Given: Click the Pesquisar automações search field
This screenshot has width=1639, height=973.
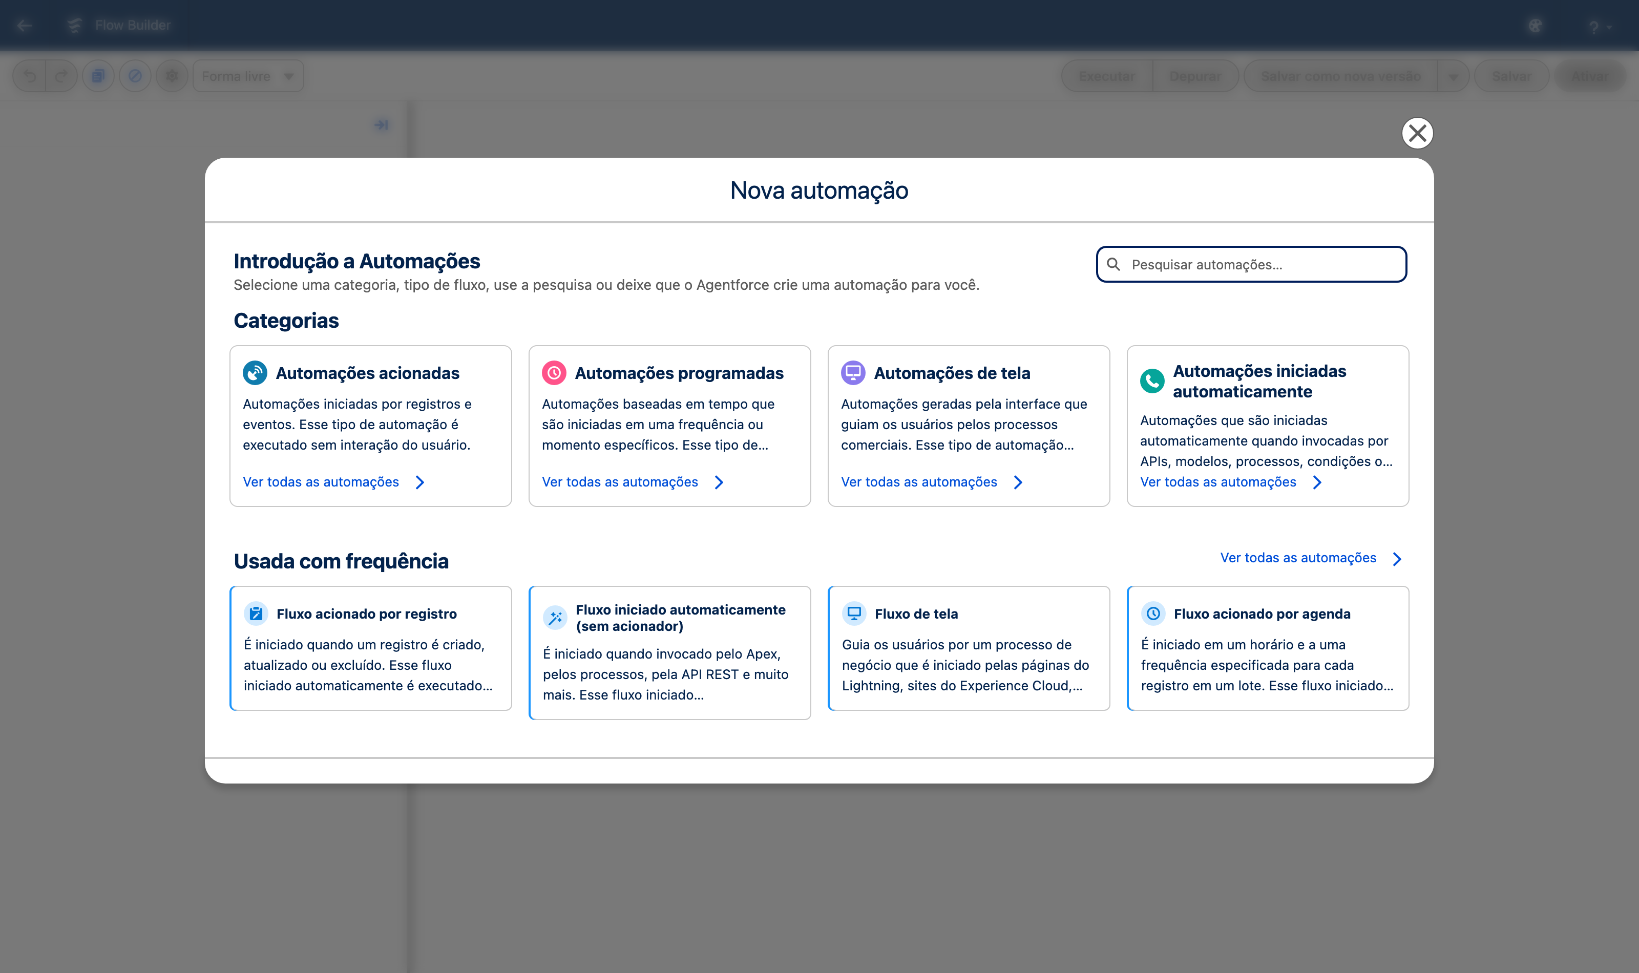Looking at the screenshot, I should pyautogui.click(x=1251, y=264).
